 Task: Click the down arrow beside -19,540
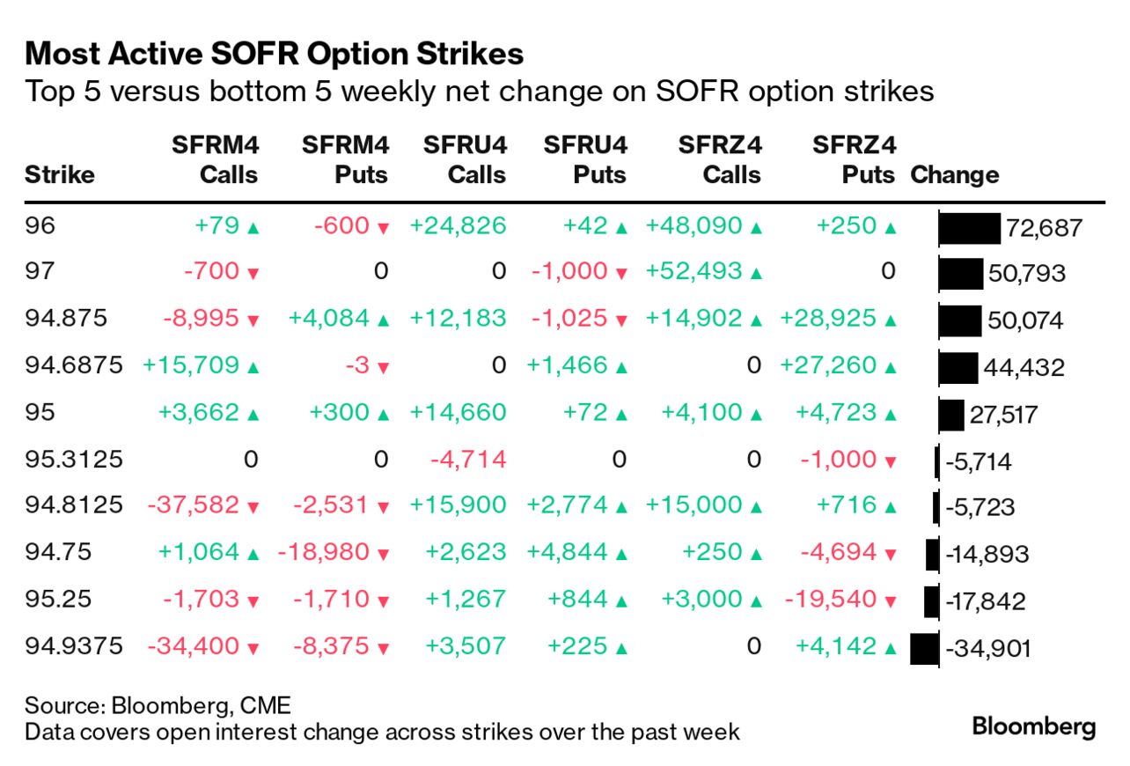coord(891,601)
